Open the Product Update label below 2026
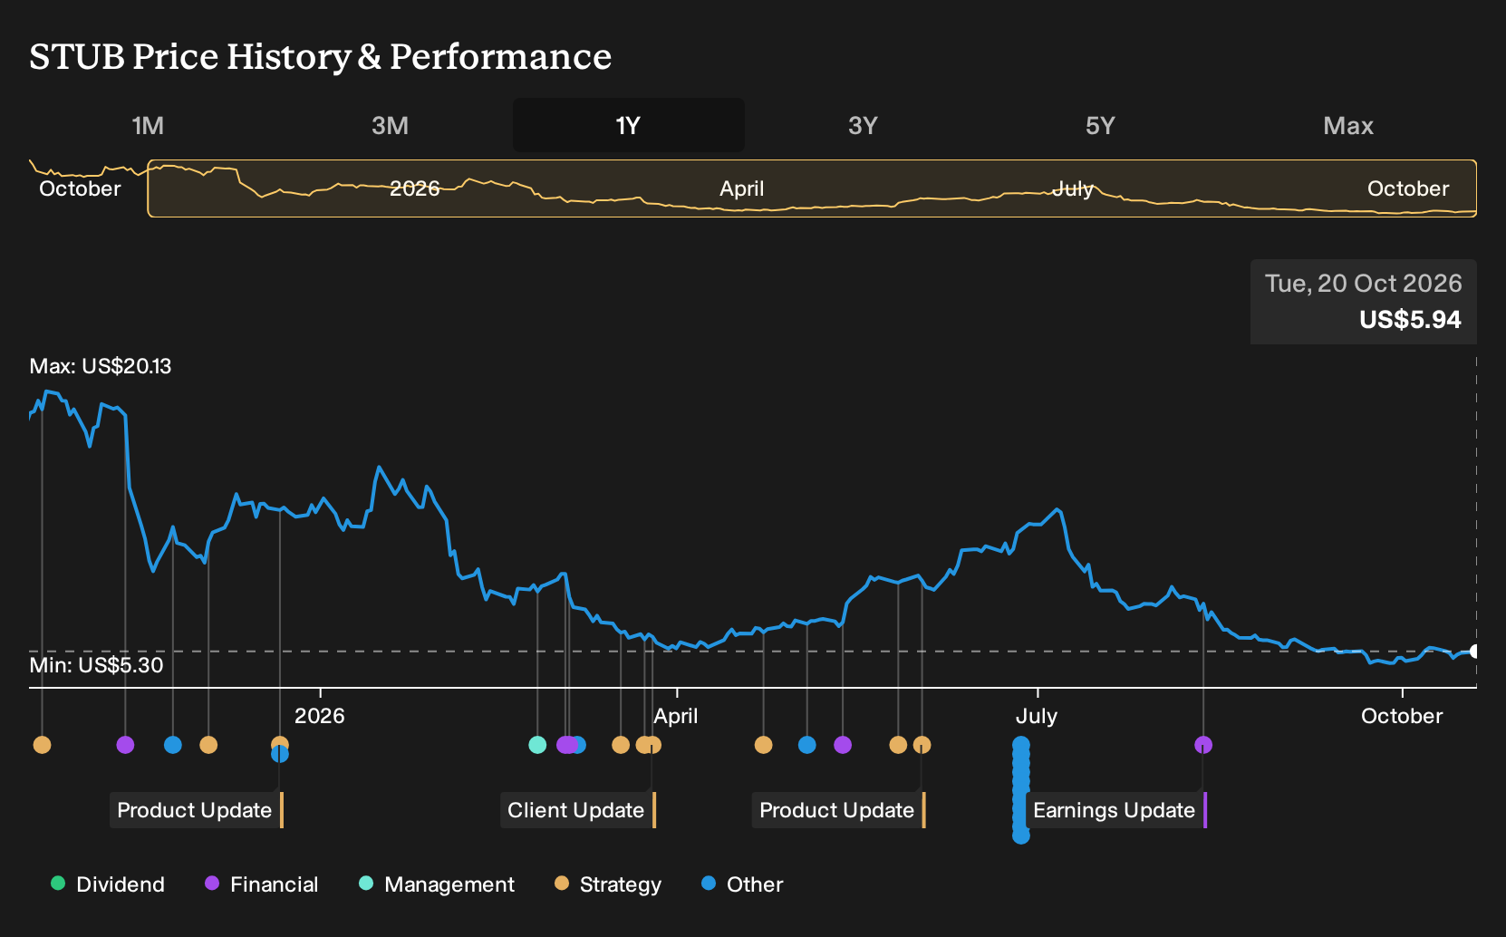Viewport: 1506px width, 937px height. [197, 810]
